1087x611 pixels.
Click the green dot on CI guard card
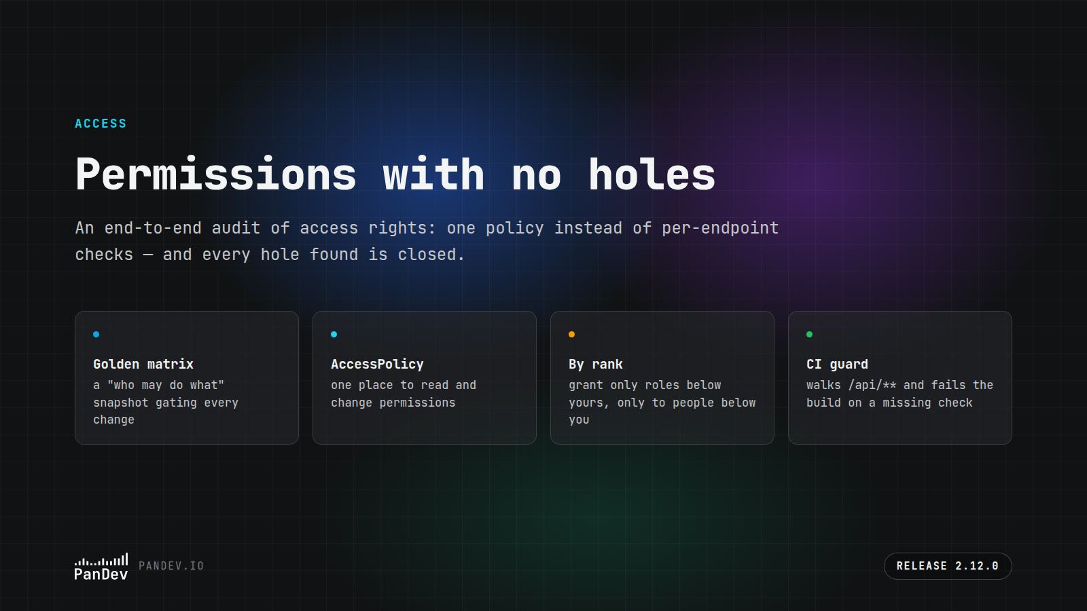[x=810, y=335]
